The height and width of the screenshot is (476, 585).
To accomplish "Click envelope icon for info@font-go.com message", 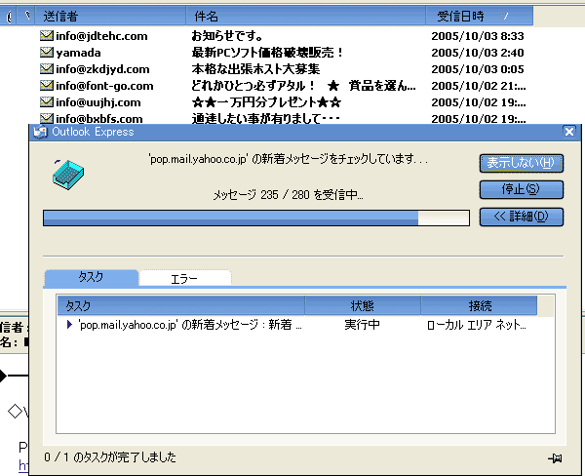I will point(47,86).
